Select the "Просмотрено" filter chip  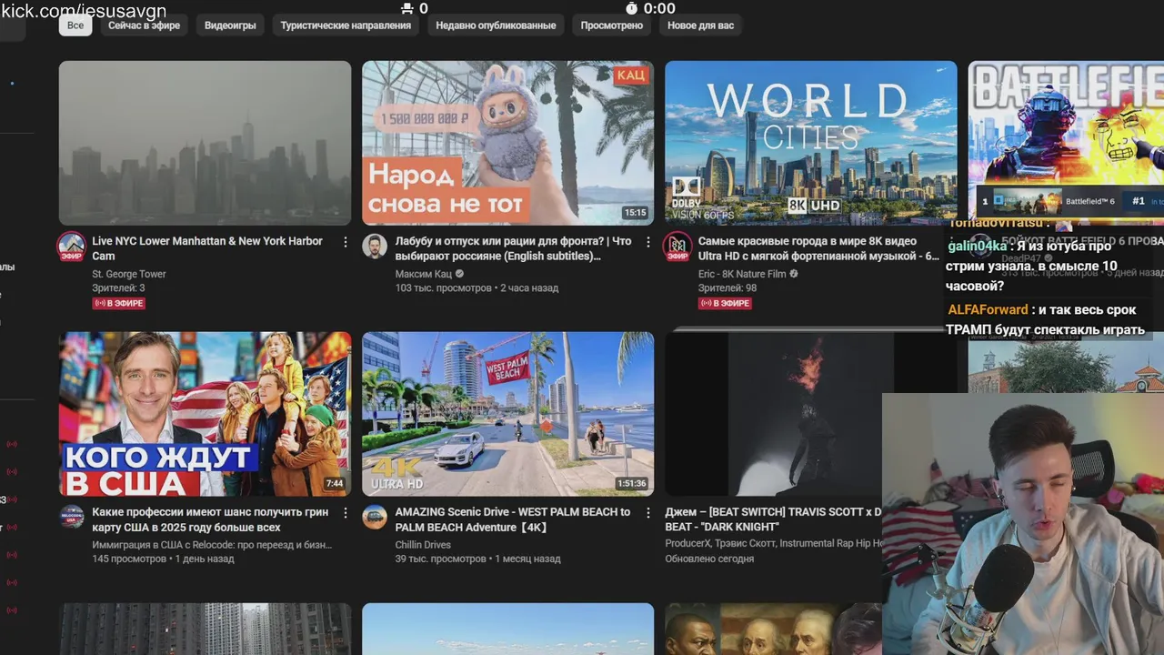click(x=612, y=25)
